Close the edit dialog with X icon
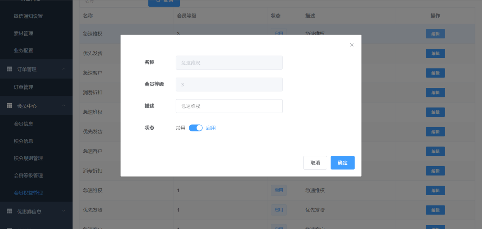Screen dimensions: 482x229 point(352,45)
